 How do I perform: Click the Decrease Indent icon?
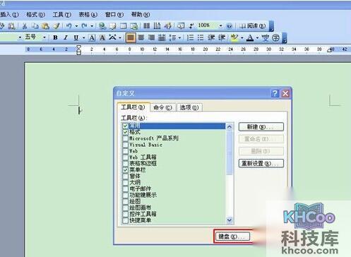pyautogui.click(x=211, y=37)
